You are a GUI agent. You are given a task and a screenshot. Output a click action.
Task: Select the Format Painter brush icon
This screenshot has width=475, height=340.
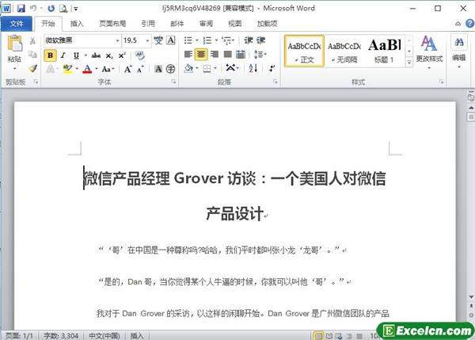pyautogui.click(x=32, y=68)
